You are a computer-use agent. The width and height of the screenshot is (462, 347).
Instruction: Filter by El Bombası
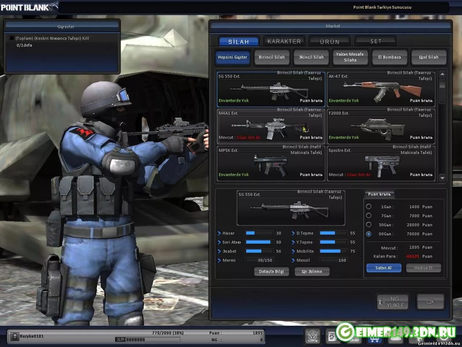(x=389, y=57)
